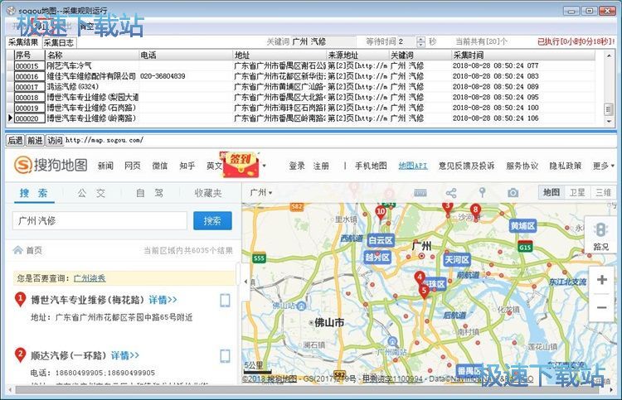Switch map view to 卫星 satellite
The width and height of the screenshot is (622, 400).
coord(577,193)
